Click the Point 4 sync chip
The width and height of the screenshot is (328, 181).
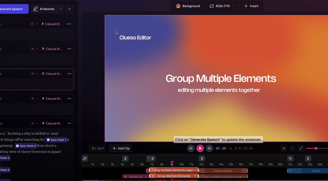tap(5, 170)
